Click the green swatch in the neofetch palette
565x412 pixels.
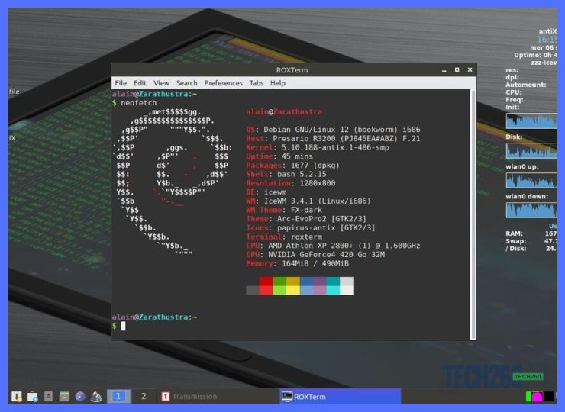click(279, 285)
